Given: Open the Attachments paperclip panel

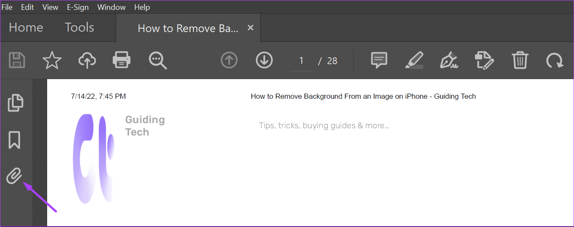Looking at the screenshot, I should point(14,176).
